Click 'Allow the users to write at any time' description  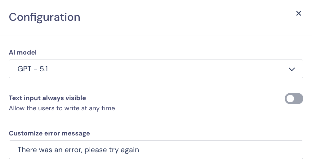[x=62, y=108]
